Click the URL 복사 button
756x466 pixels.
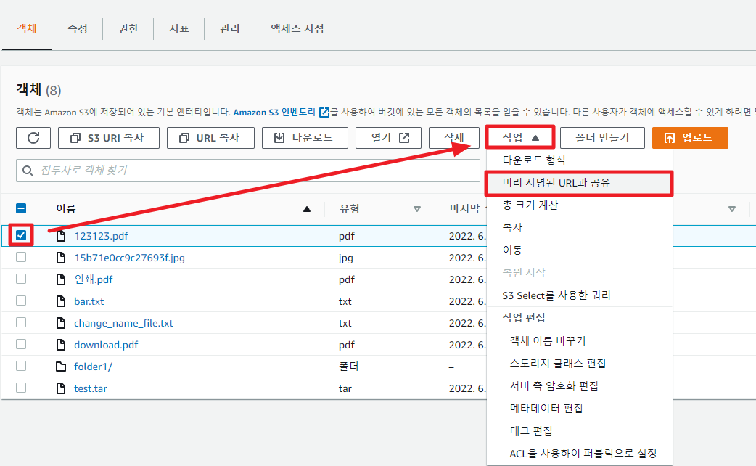(210, 138)
